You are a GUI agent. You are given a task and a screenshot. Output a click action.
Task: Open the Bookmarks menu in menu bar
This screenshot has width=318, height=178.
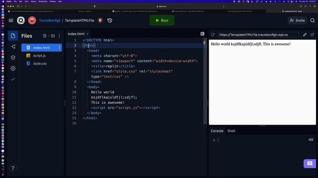click(x=43, y=1)
